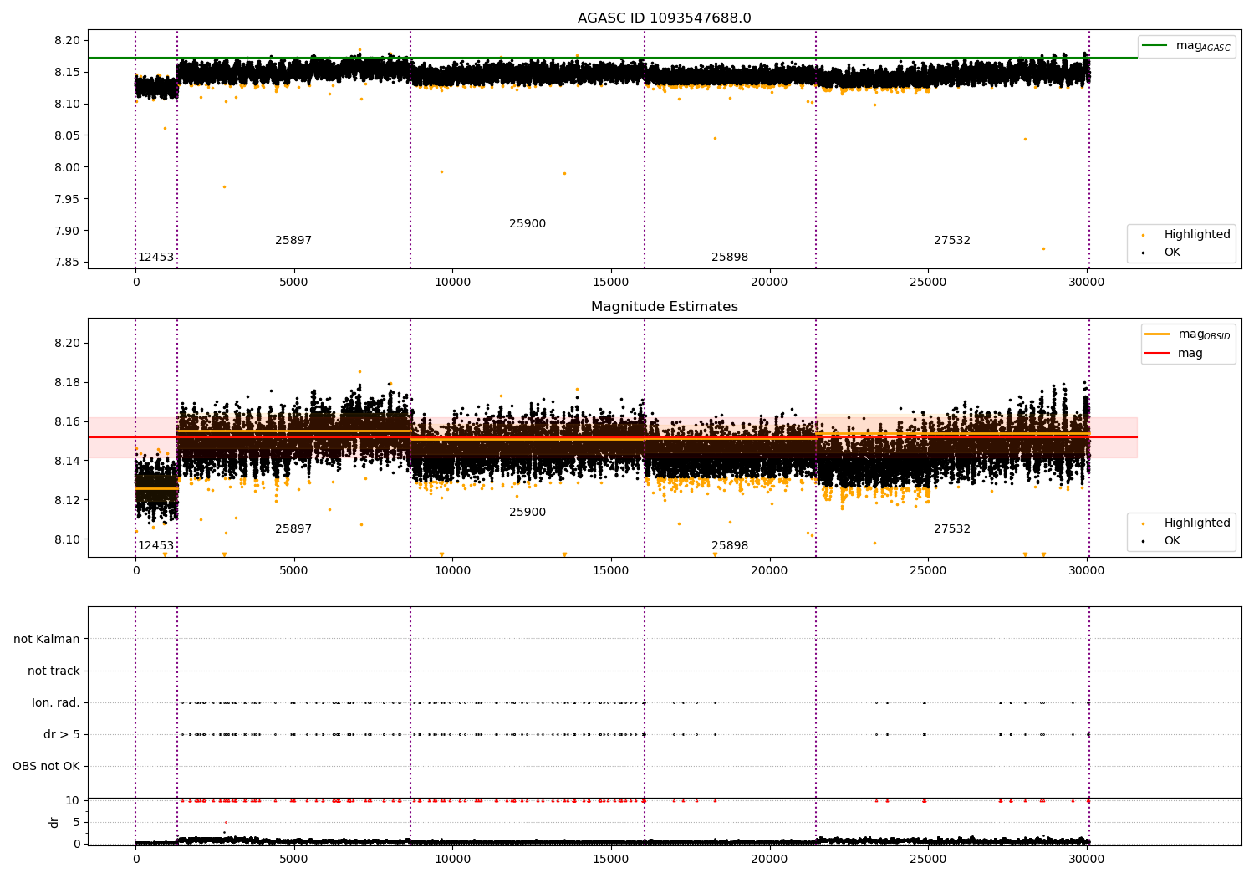The width and height of the screenshot is (1254, 878).
Task: Click the "dr > 5" row label
Action: 62,734
